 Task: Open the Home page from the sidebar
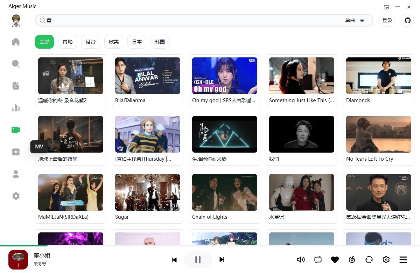16,42
